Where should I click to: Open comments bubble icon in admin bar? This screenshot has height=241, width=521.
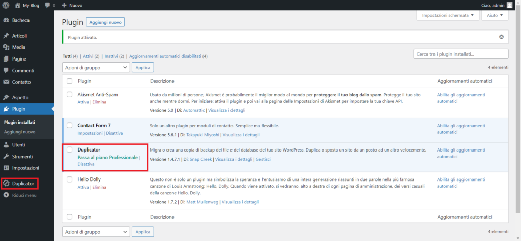(x=47, y=5)
